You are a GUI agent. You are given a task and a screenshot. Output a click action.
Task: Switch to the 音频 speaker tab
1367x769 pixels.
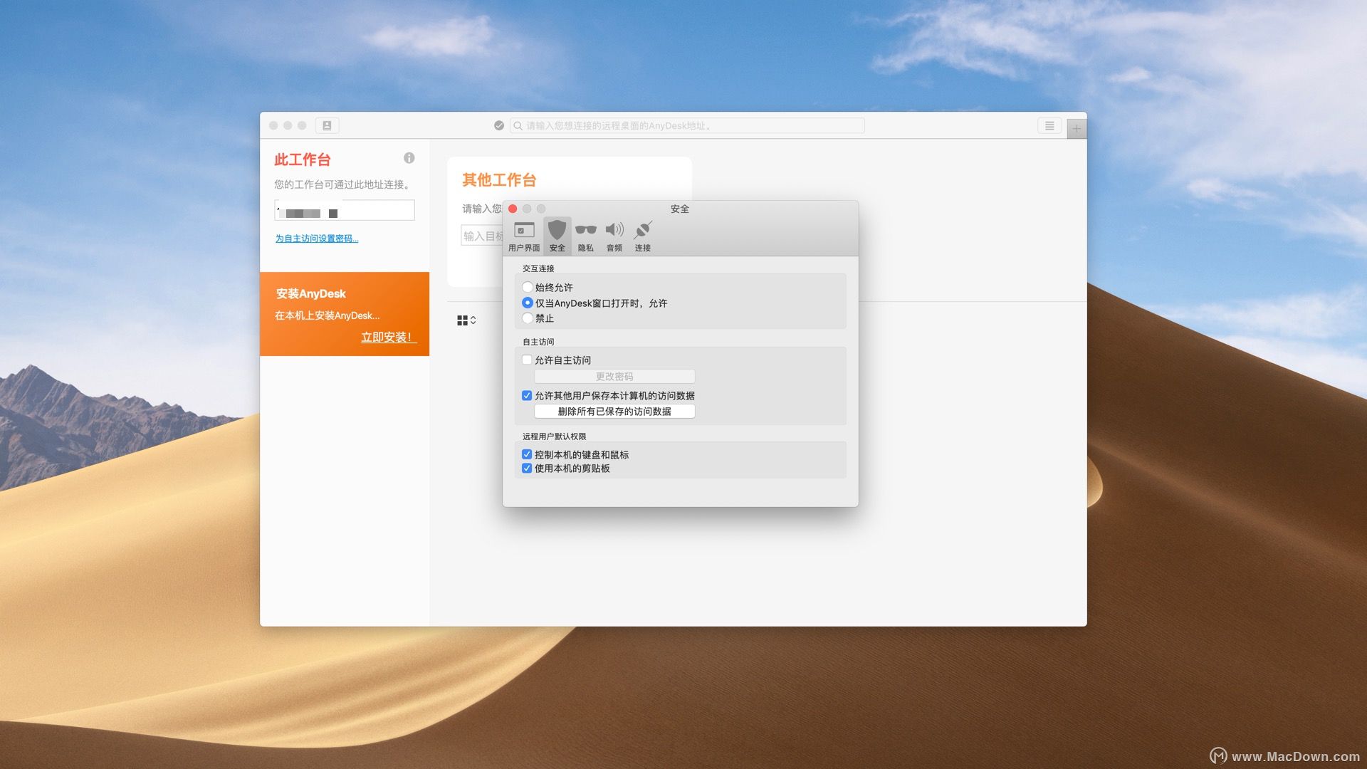pyautogui.click(x=614, y=236)
